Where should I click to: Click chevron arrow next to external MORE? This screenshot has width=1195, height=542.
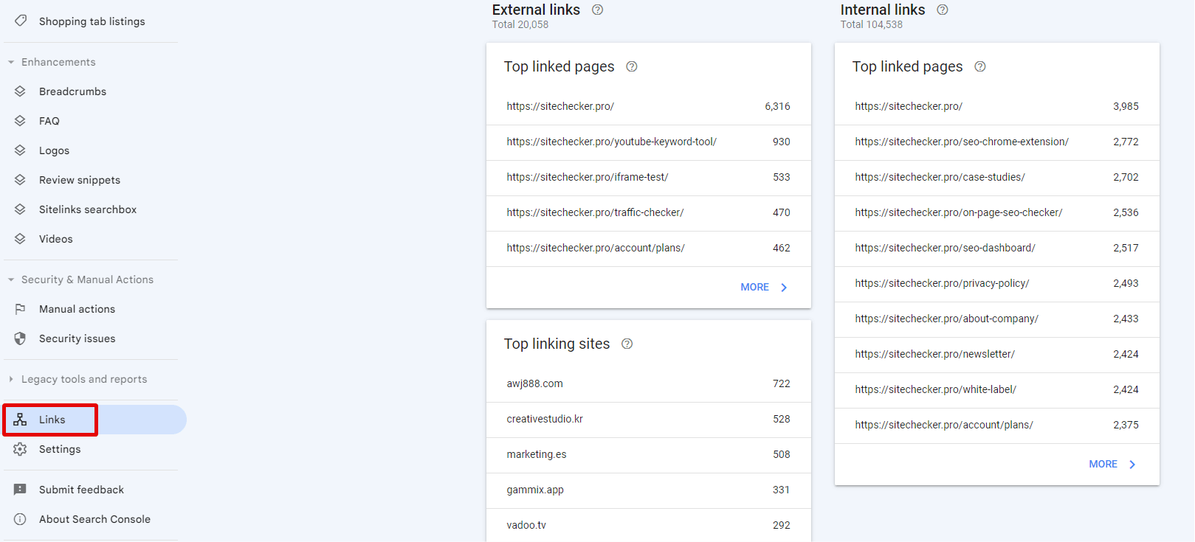coord(784,288)
